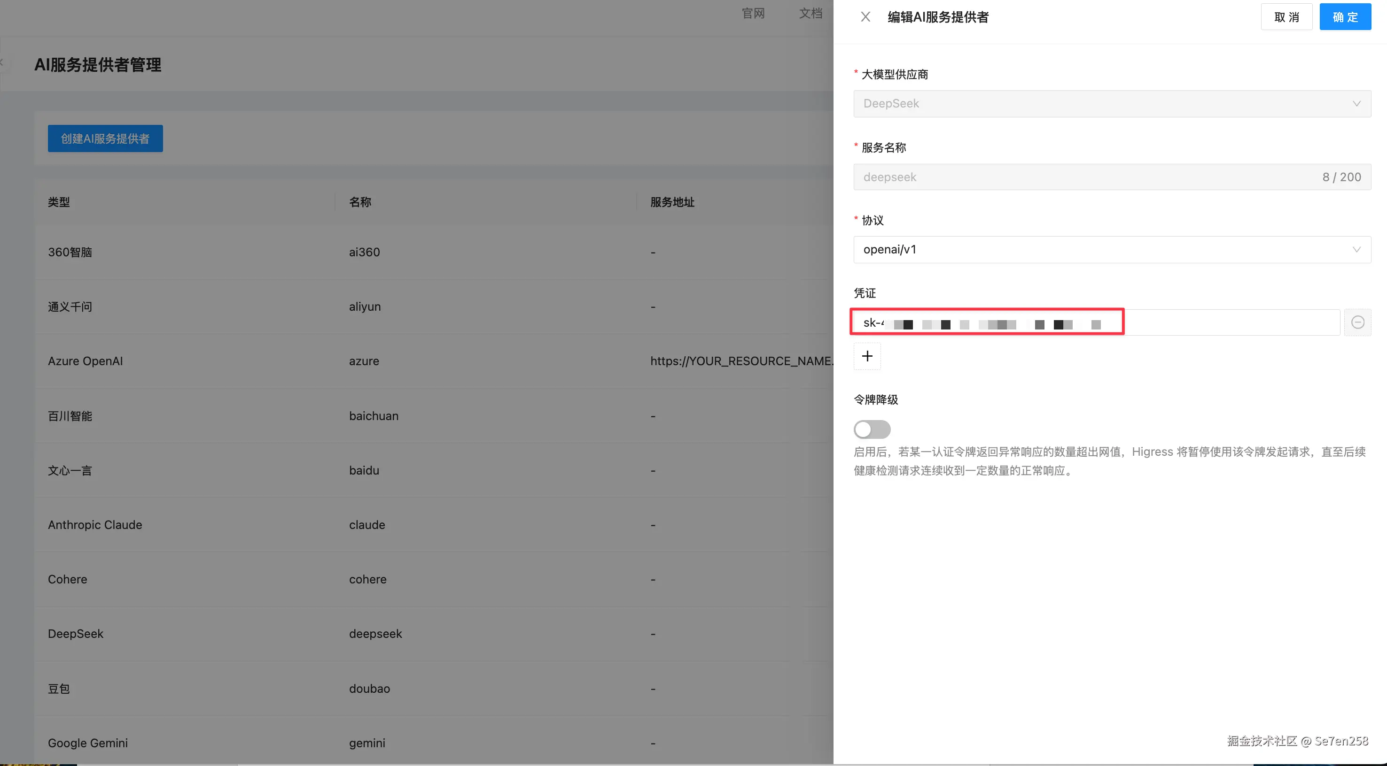Screen dimensions: 1387x766
Task: Click 创建AI服务提供者 button
Action: pos(105,139)
